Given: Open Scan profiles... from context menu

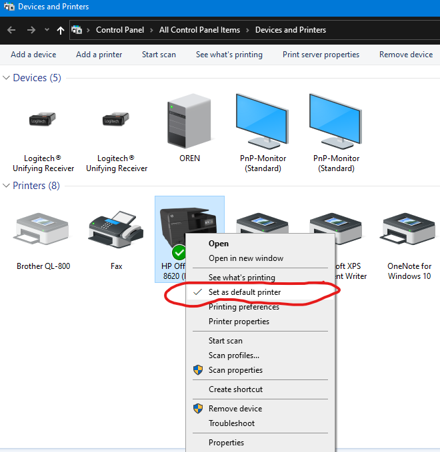Looking at the screenshot, I should 234,355.
